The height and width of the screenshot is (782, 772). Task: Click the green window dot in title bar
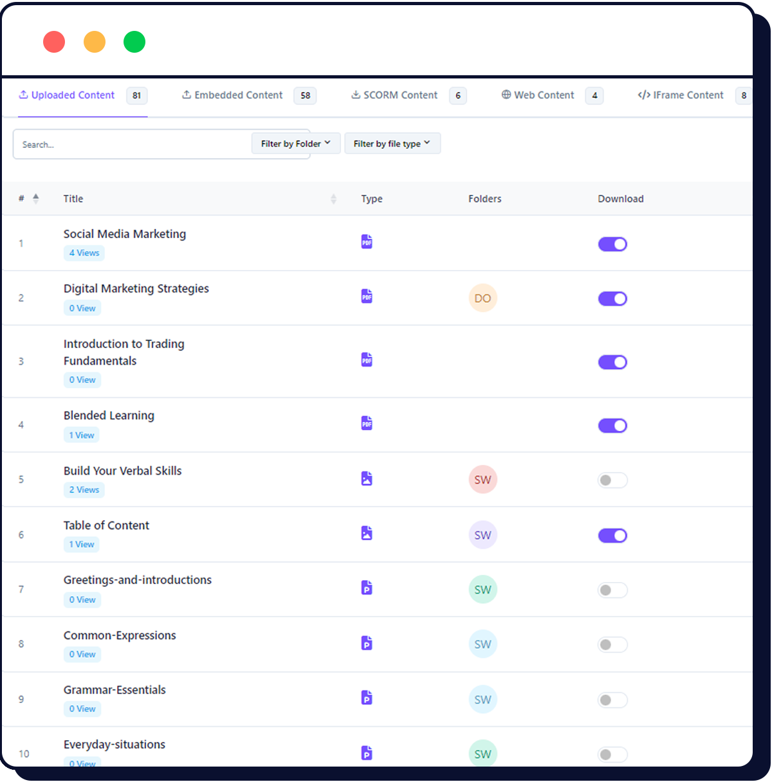tap(134, 42)
